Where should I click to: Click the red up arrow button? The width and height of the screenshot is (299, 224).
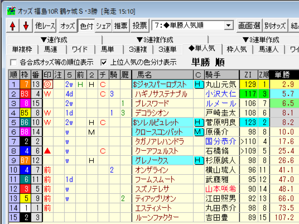(x=13, y=26)
